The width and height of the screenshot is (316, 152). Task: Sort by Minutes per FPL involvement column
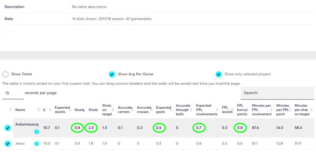262,110
